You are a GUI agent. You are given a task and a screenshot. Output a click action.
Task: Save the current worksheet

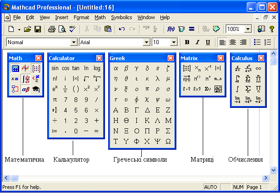point(38,29)
